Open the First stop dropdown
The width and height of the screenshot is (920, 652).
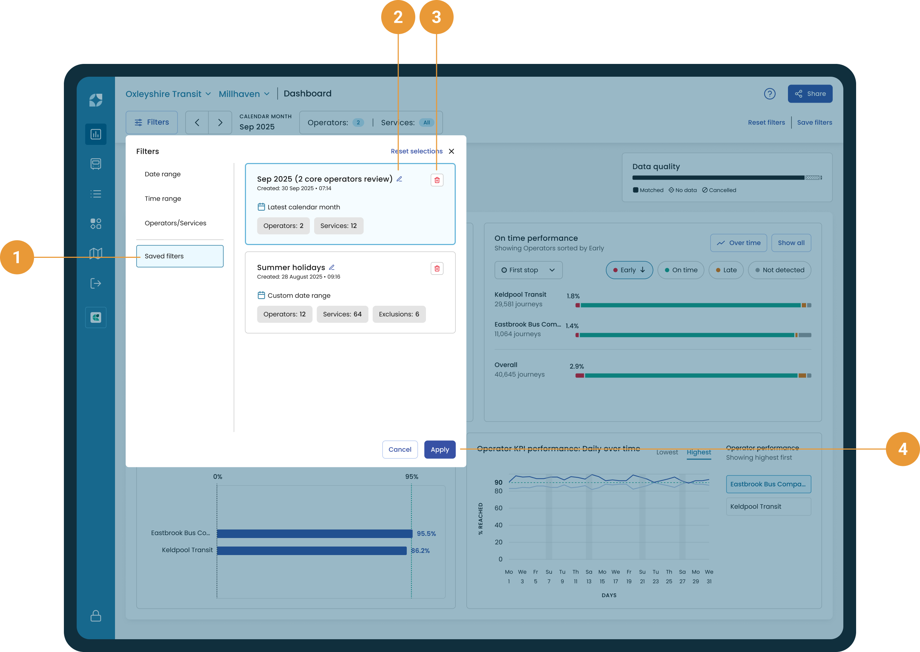pyautogui.click(x=528, y=270)
